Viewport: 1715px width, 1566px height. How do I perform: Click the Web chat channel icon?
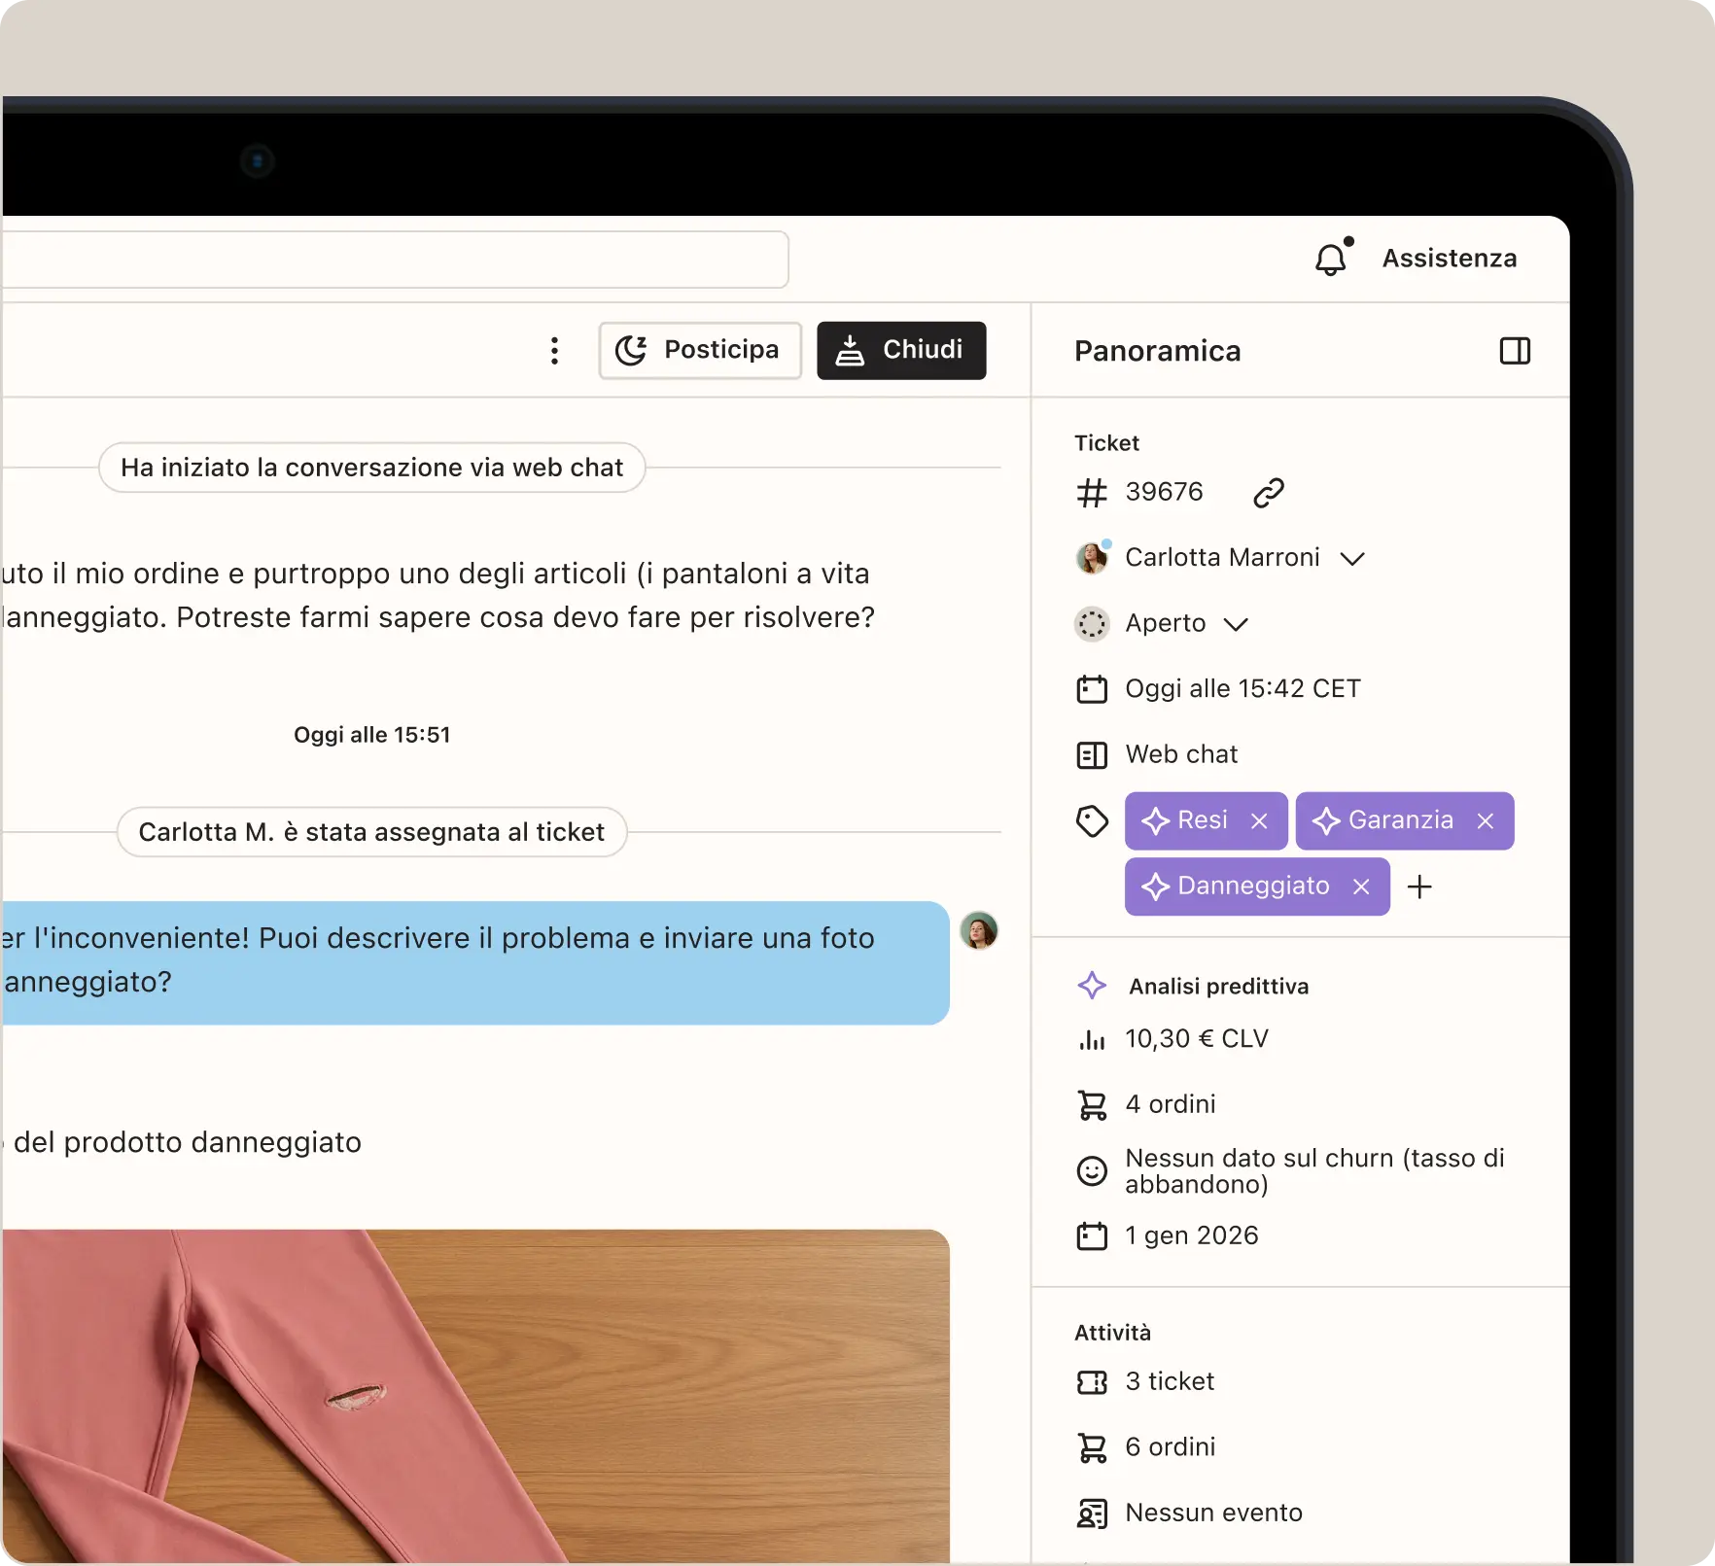[1092, 755]
